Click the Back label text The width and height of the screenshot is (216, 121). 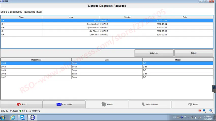24,104
